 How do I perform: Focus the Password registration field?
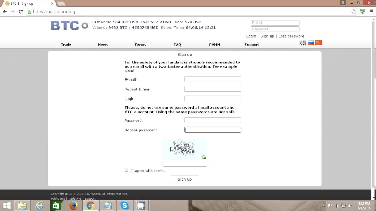pos(213,120)
